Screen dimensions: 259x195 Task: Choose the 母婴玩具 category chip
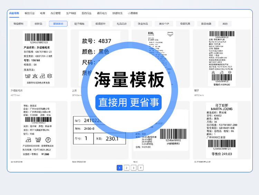pos(185,24)
